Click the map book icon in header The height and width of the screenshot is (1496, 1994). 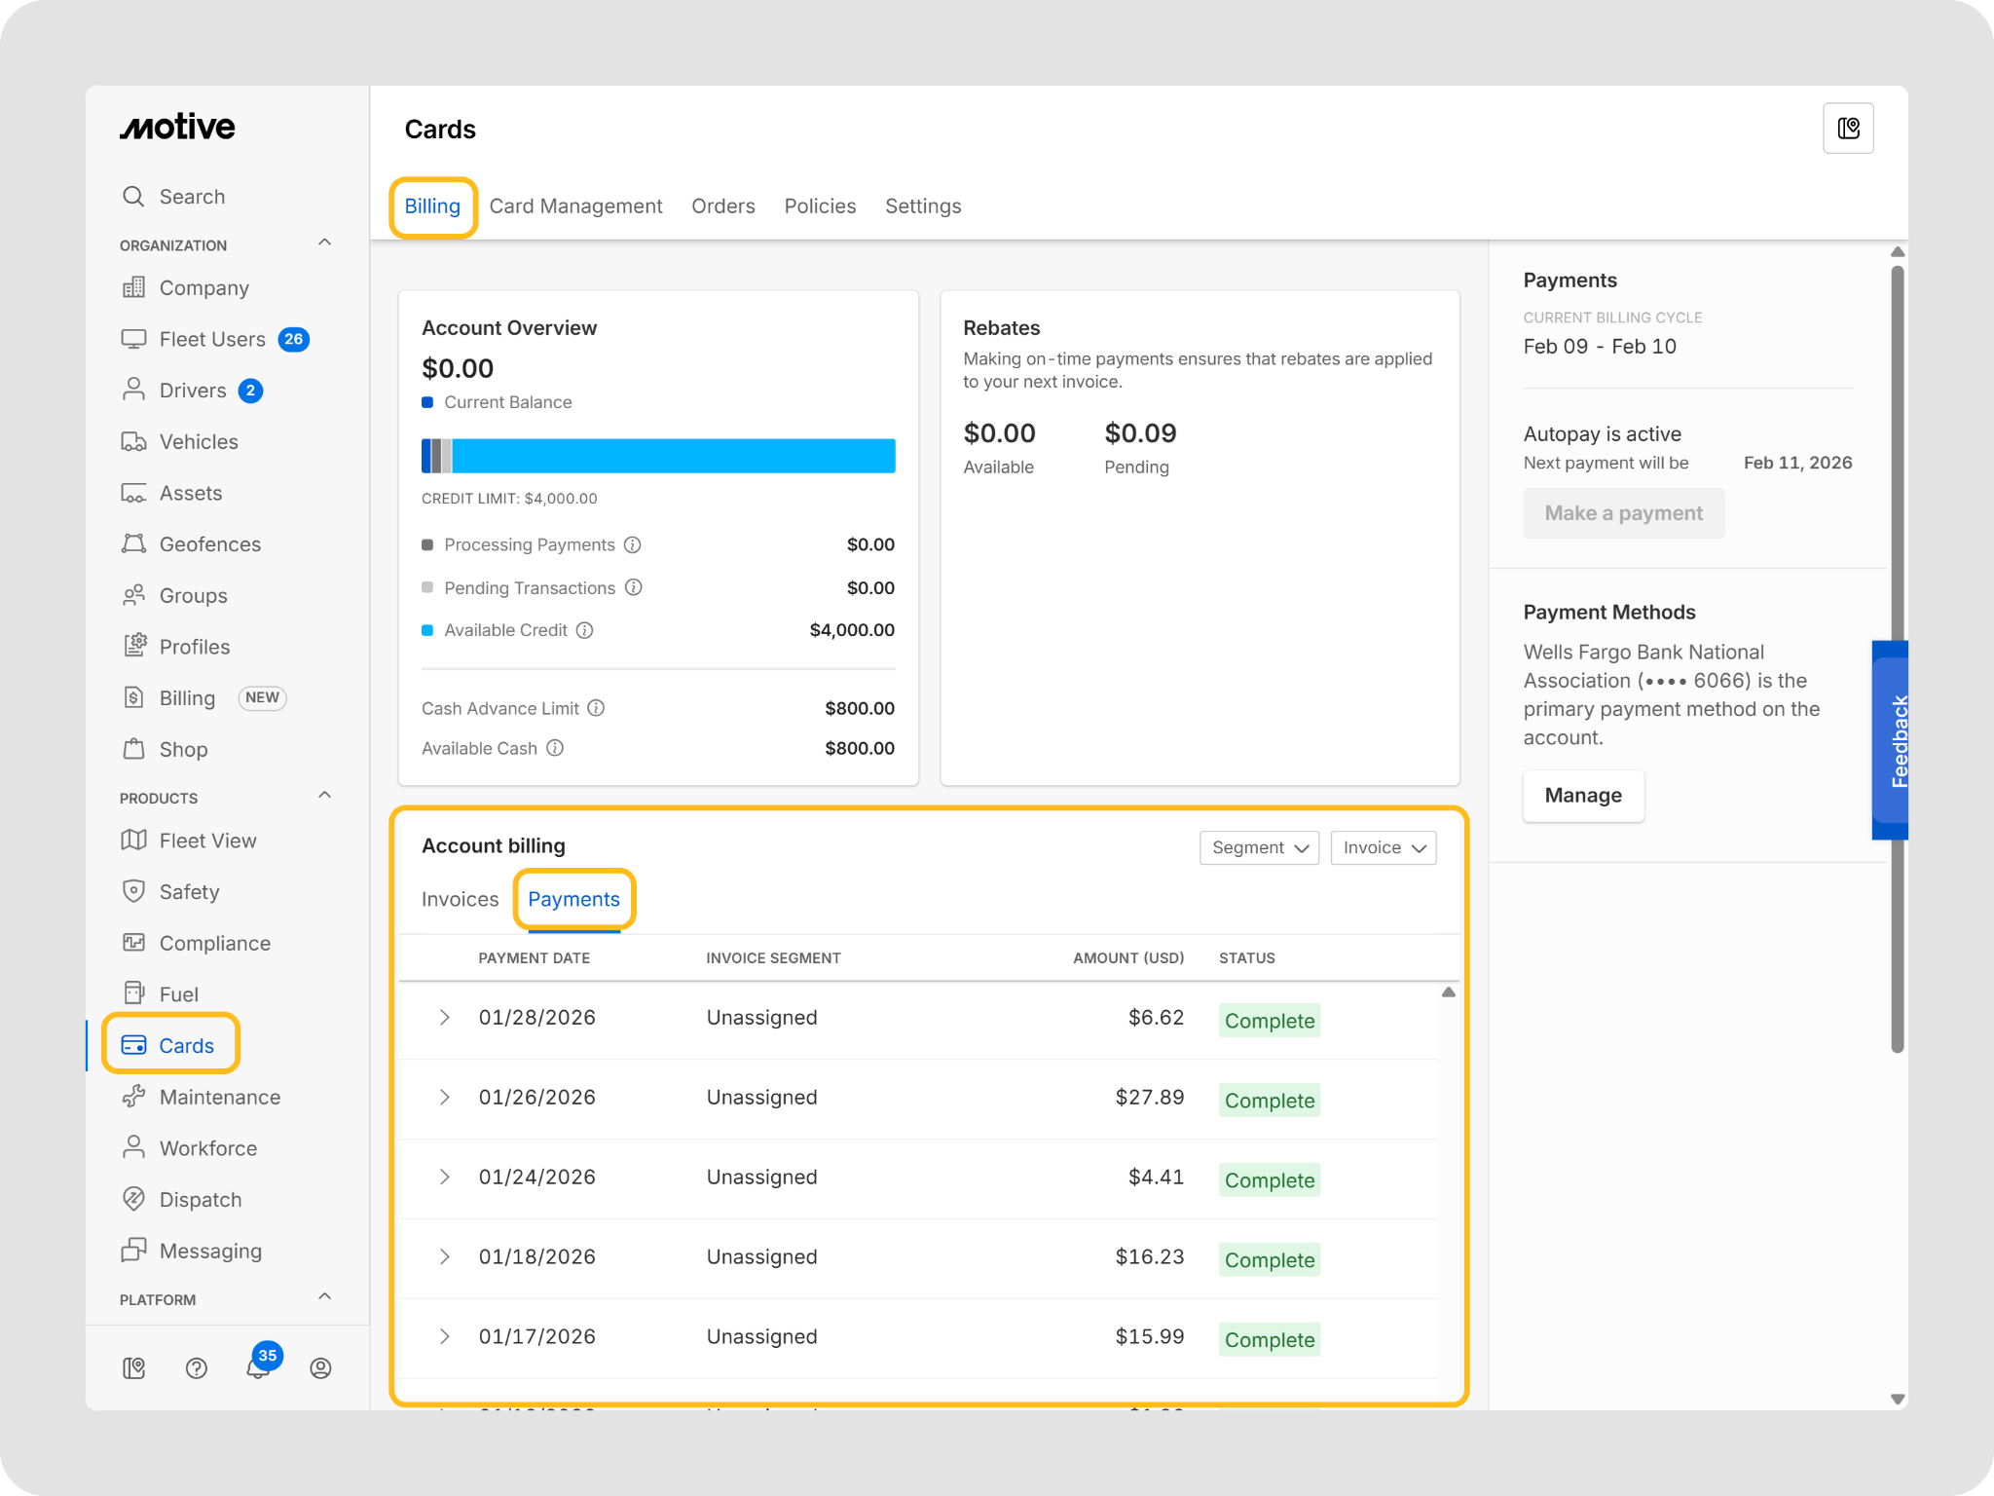click(1847, 129)
